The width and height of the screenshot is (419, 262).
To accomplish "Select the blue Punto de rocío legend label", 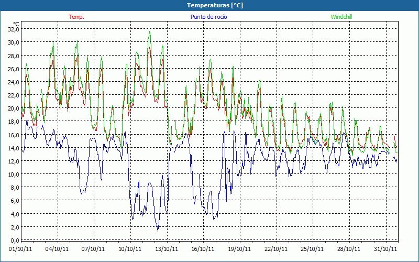I will (208, 17).
